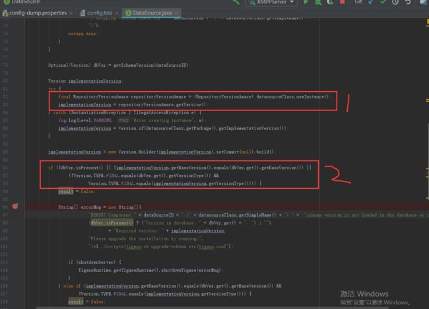Click 'repositoryVersionAware.getVersion()' call
This screenshot has height=309, width=429.
pos(162,104)
